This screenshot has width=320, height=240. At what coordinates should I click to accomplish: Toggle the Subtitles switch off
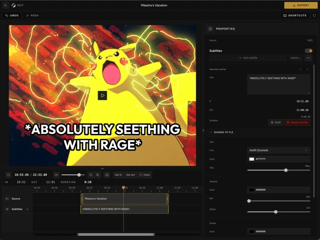pyautogui.click(x=309, y=50)
